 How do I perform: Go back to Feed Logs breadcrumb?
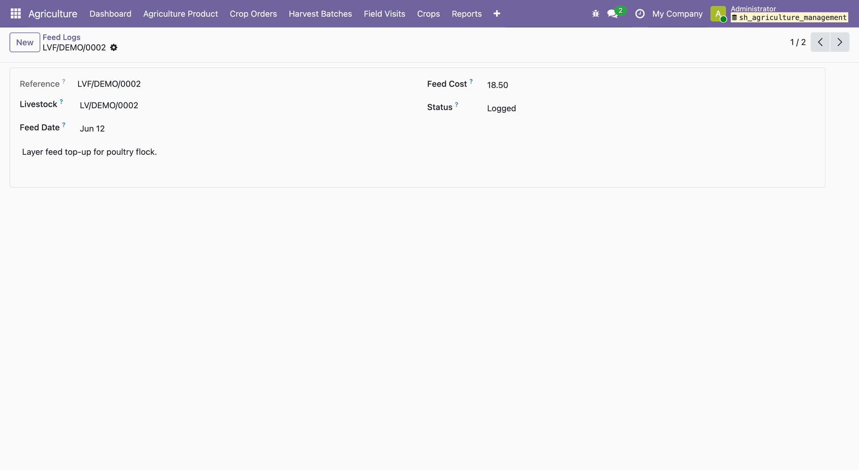click(x=61, y=37)
